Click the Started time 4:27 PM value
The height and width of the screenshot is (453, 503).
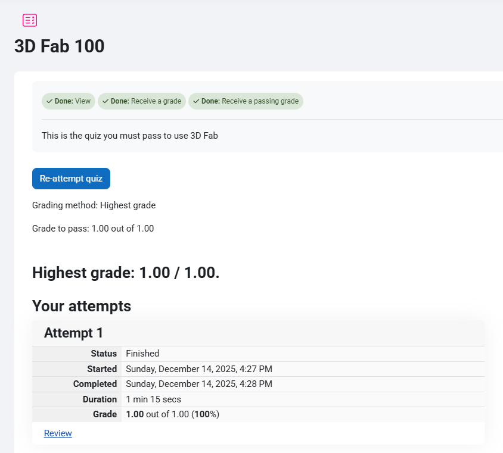pyautogui.click(x=199, y=368)
